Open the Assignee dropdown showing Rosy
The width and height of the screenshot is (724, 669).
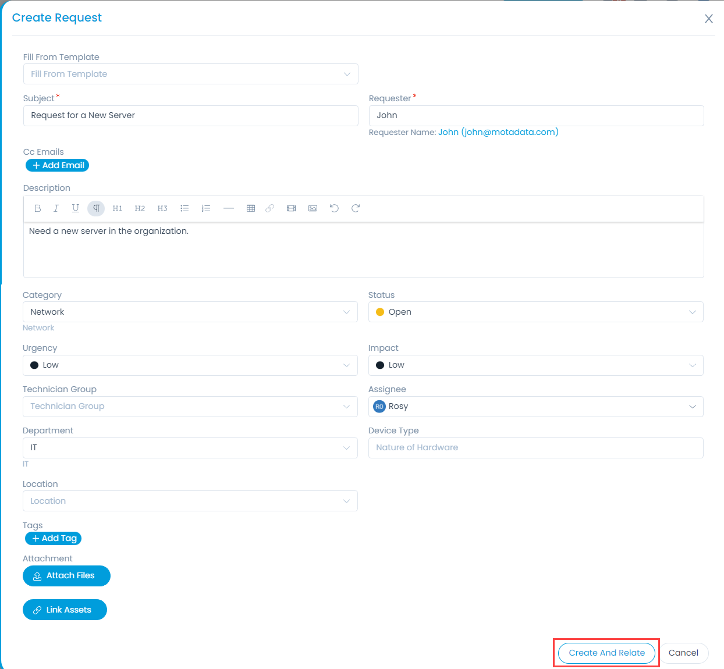click(535, 406)
